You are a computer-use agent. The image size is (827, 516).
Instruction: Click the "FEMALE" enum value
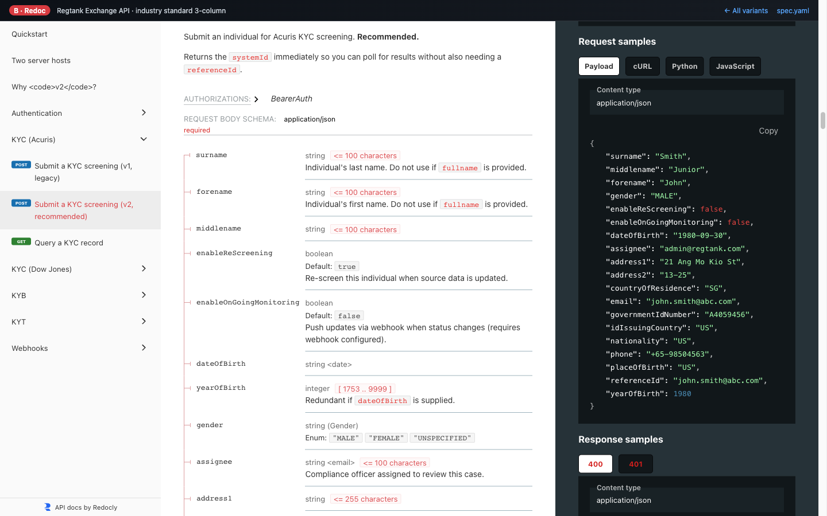coord(387,438)
